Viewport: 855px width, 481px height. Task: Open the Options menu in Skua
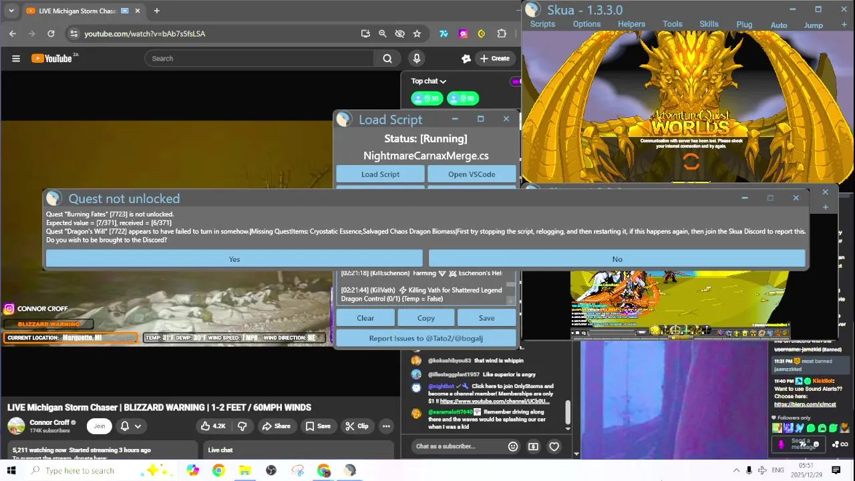point(586,24)
